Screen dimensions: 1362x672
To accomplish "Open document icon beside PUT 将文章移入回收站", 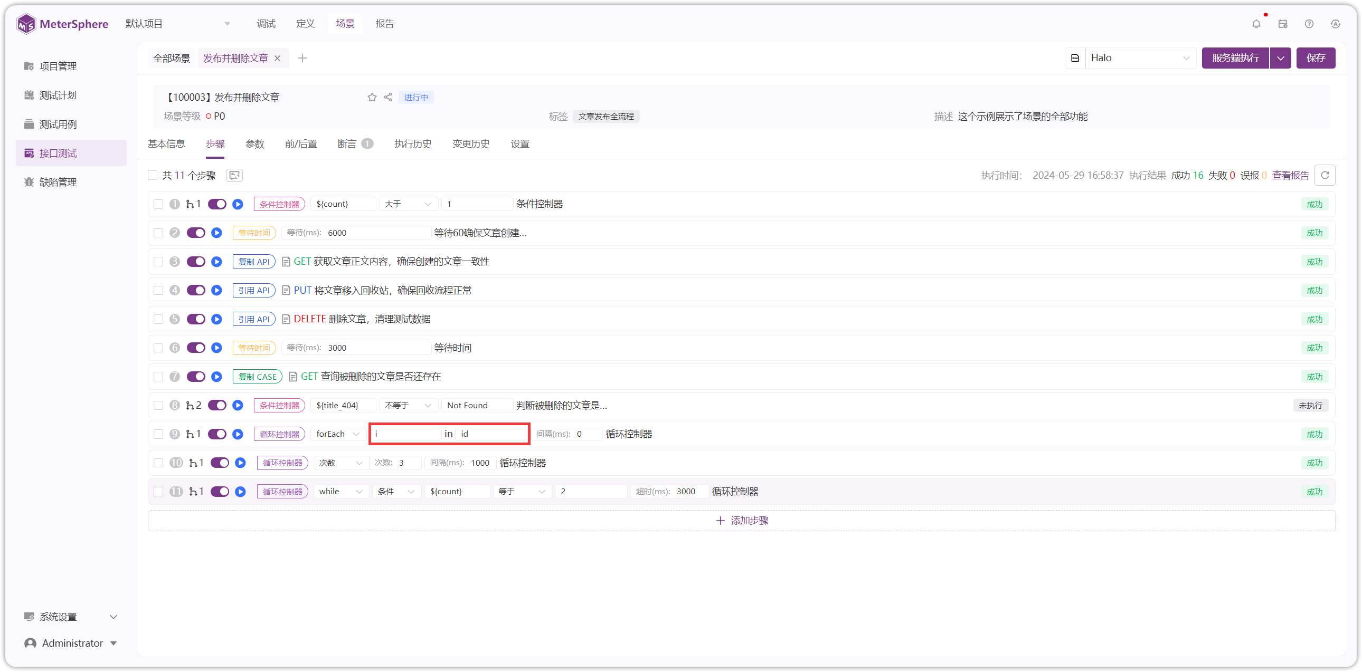I will pos(286,291).
